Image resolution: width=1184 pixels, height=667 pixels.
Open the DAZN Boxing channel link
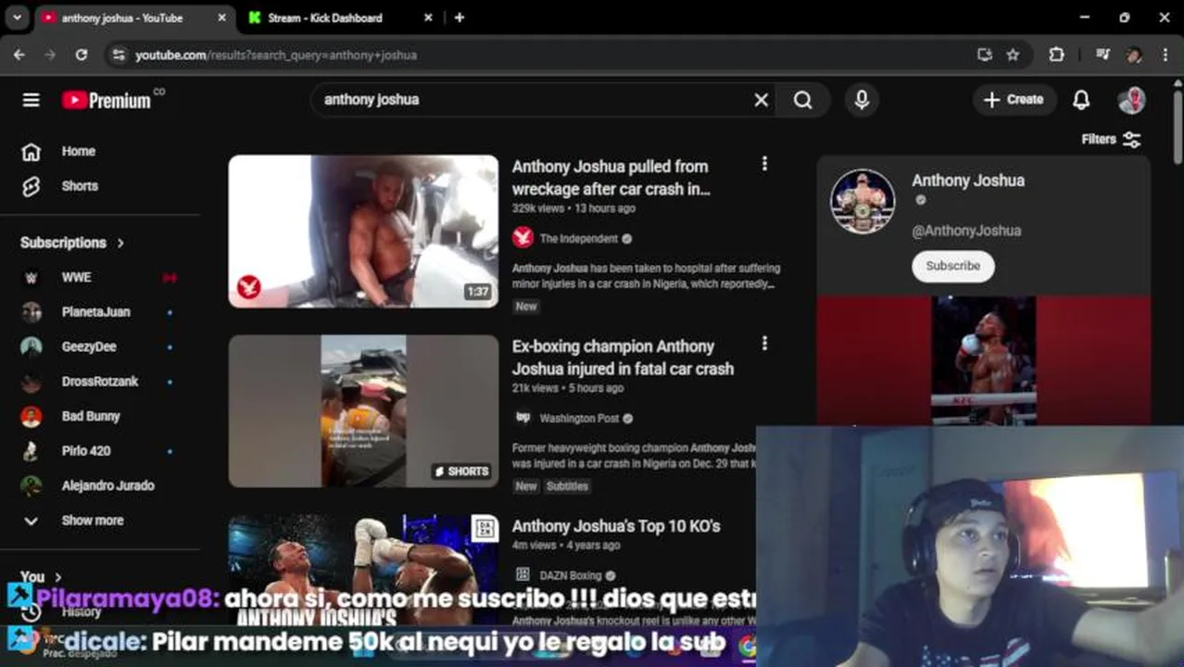coord(571,575)
